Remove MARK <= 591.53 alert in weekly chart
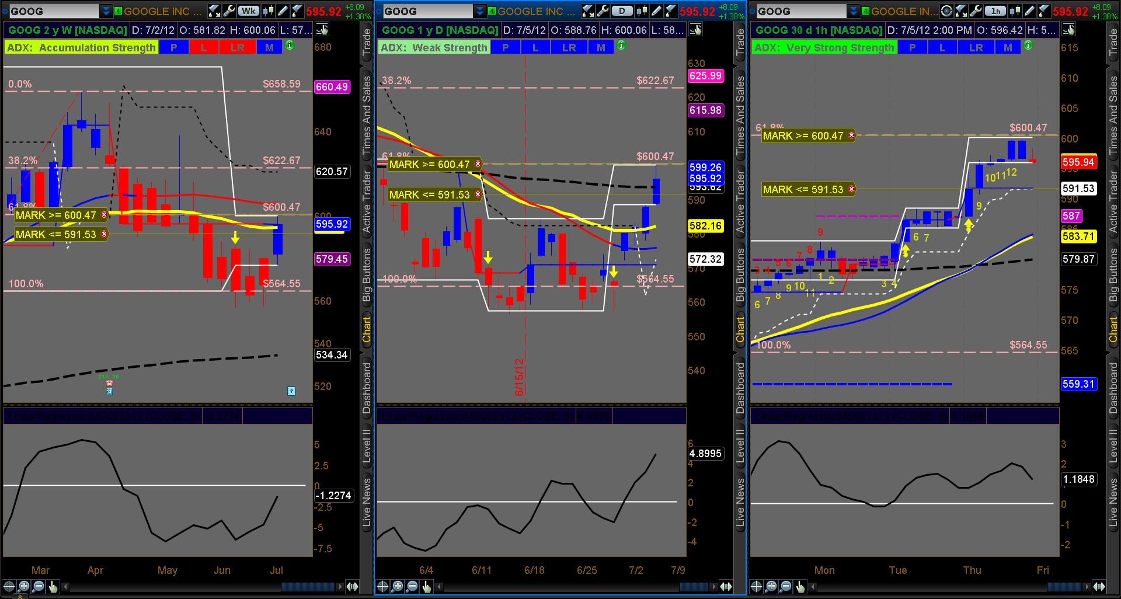This screenshot has width=1121, height=599. click(x=105, y=234)
